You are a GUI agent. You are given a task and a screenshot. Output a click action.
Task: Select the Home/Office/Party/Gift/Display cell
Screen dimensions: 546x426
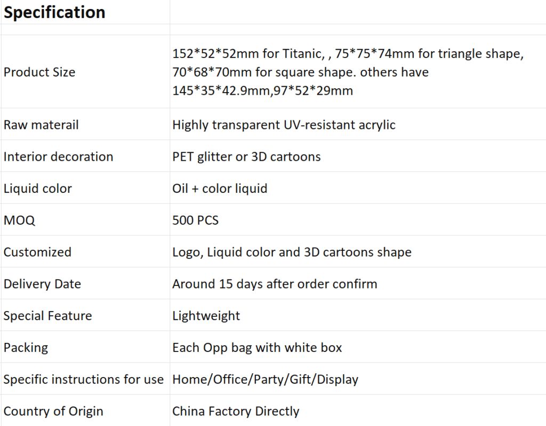[x=358, y=379]
